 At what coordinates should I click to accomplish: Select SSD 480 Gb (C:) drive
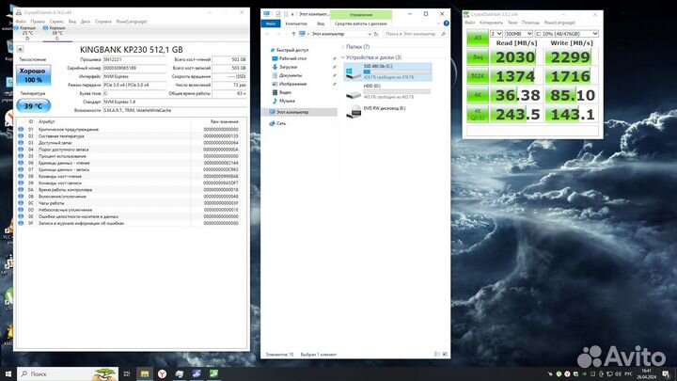pyautogui.click(x=387, y=71)
